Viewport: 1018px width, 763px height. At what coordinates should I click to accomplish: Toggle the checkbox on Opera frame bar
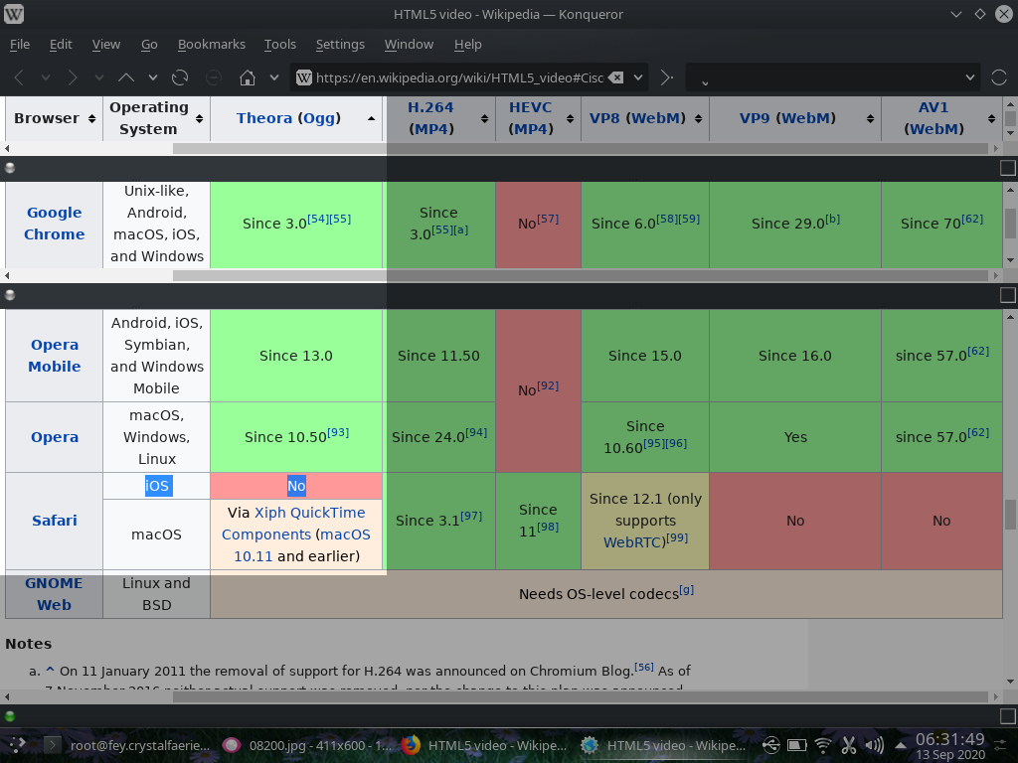(x=1007, y=295)
